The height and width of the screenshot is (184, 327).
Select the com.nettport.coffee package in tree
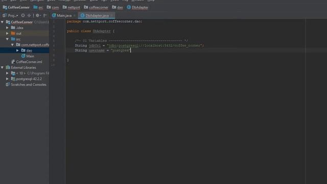[x=35, y=44]
